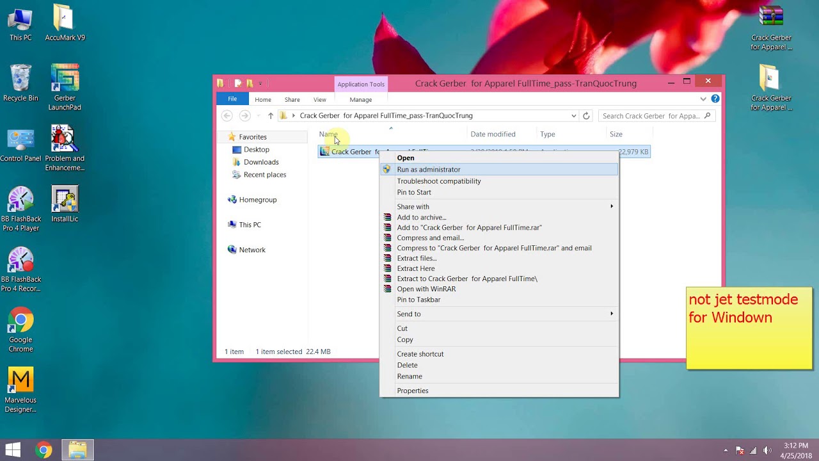
Task: Launch BB FlashBack Pro 4 Player
Action: [20, 209]
